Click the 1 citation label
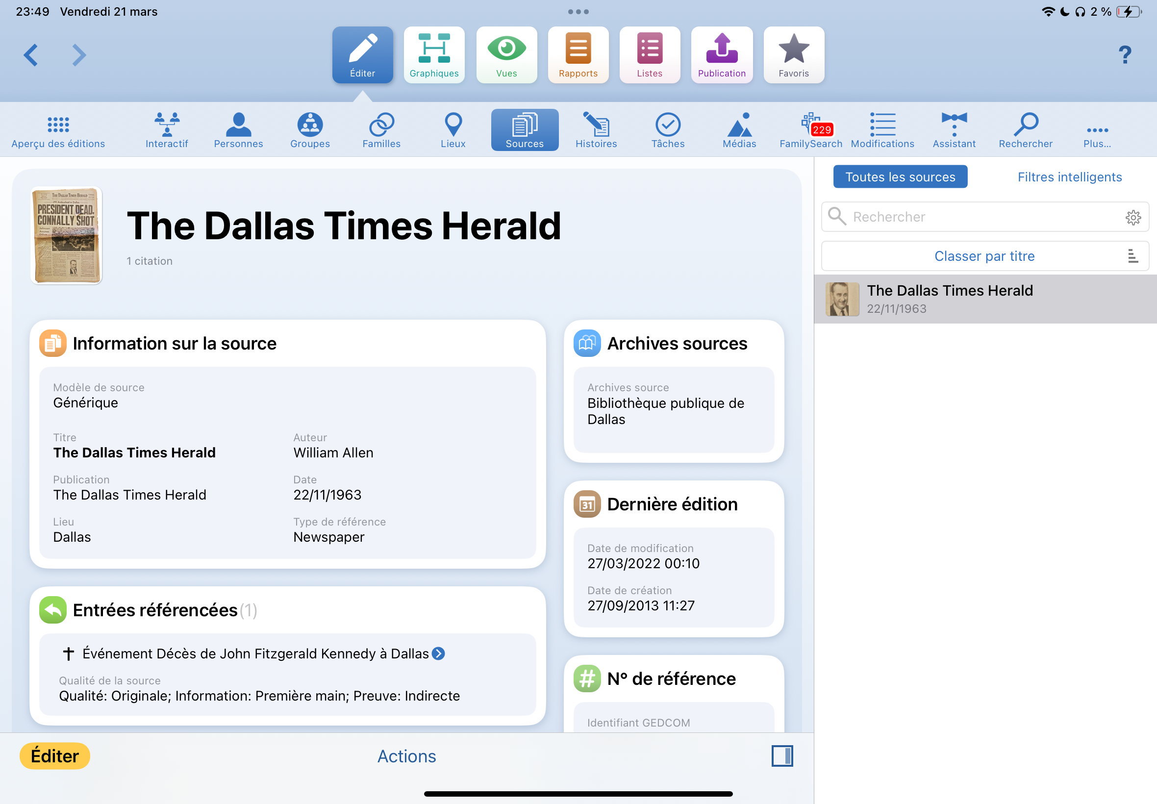Screen dimensions: 1157x804 point(150,261)
